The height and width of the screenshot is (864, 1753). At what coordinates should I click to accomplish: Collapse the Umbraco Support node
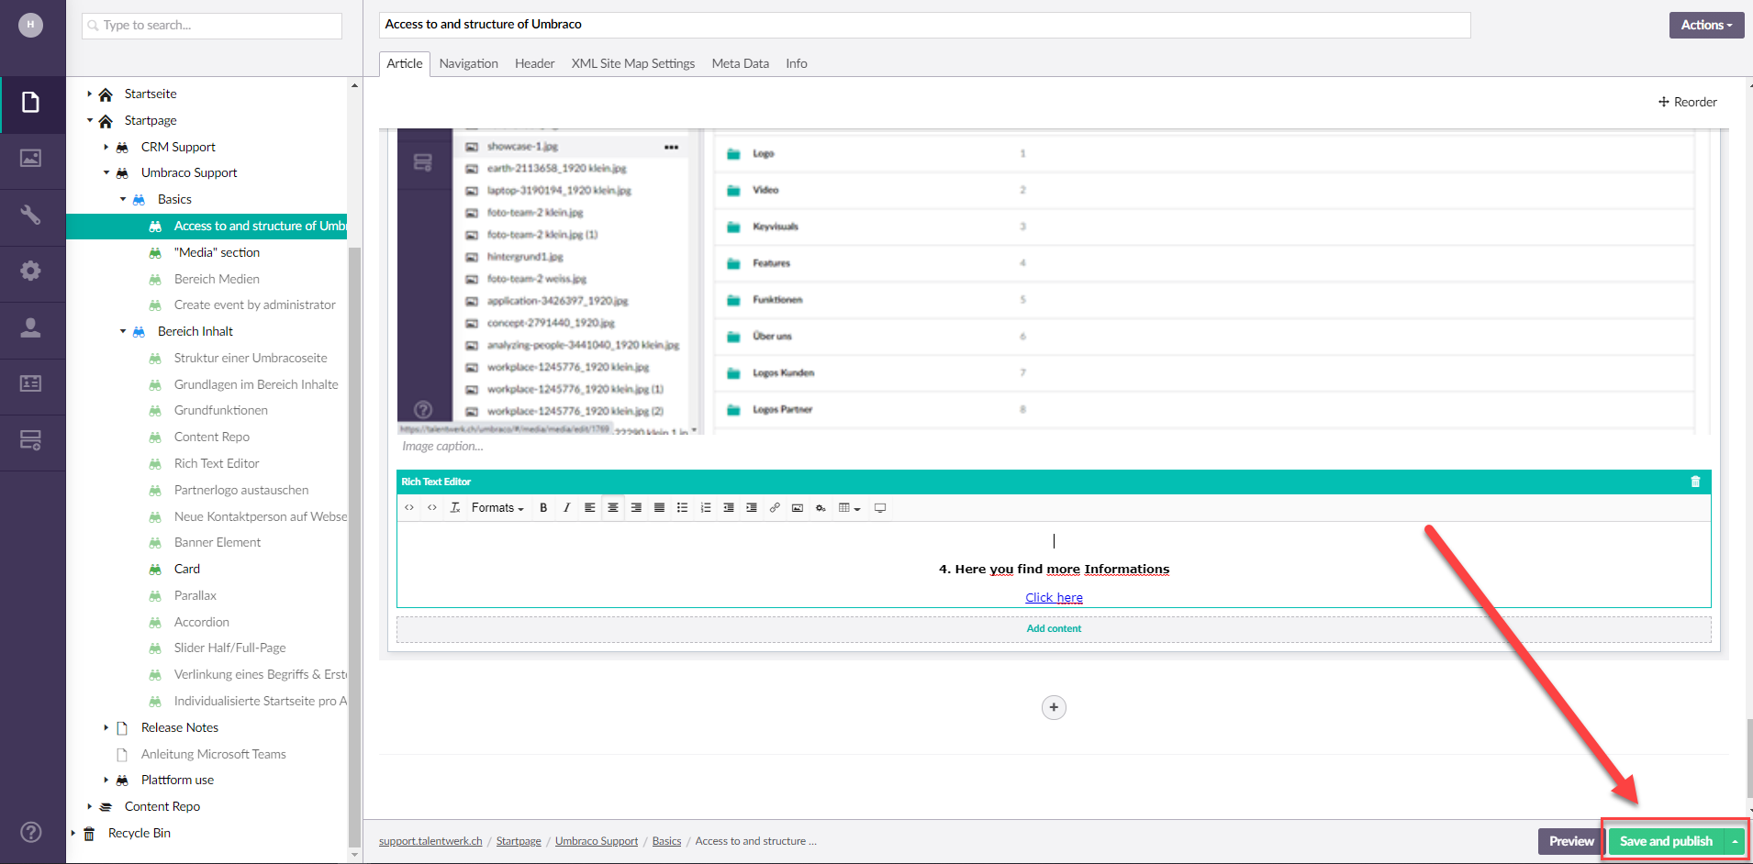click(106, 172)
